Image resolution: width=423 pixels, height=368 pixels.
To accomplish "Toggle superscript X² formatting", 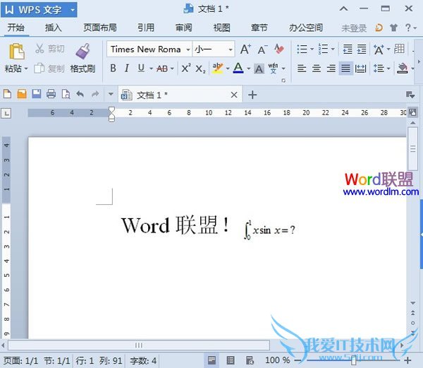I will [186, 68].
